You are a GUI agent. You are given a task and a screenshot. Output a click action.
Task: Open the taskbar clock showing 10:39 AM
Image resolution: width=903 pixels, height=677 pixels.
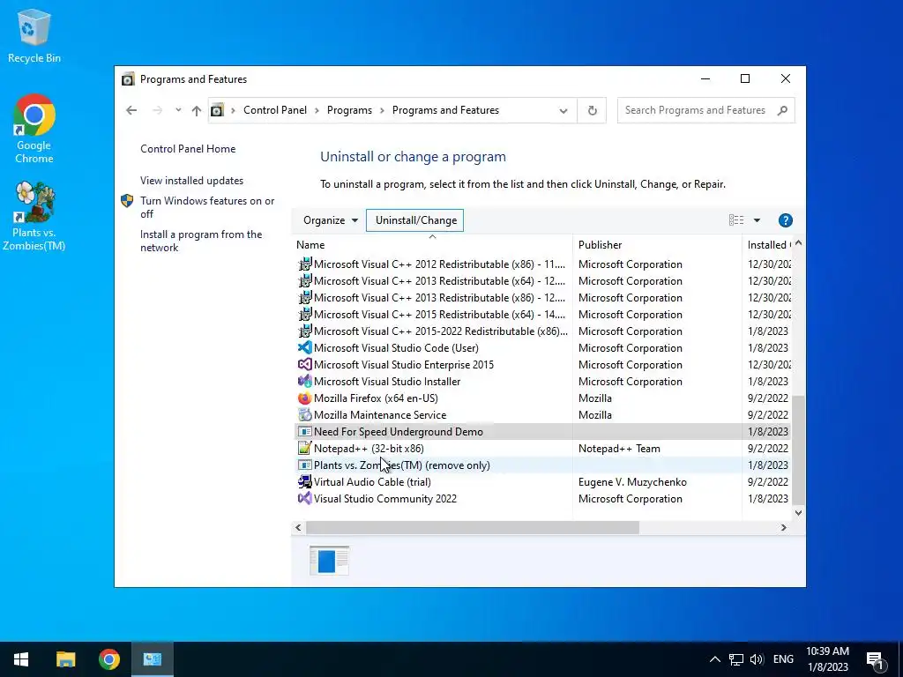coord(827,659)
